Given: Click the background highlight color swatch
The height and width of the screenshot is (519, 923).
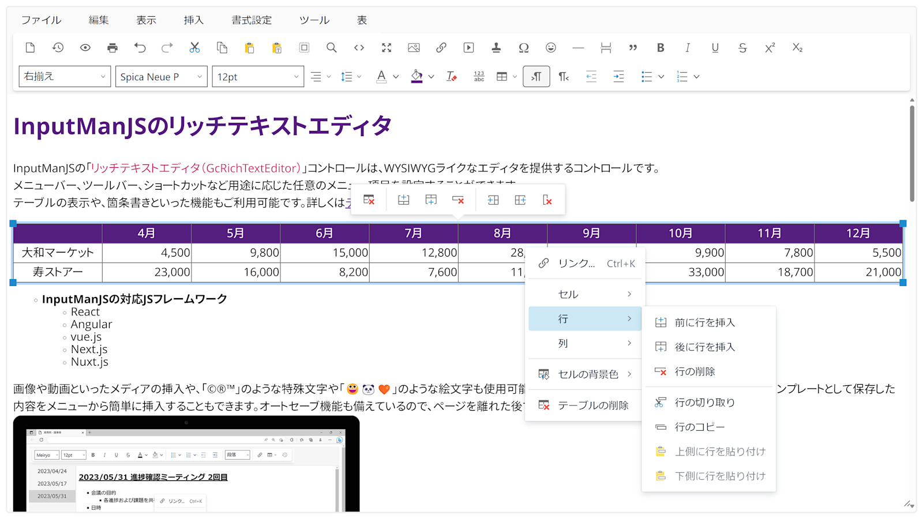Looking at the screenshot, I should (x=417, y=77).
